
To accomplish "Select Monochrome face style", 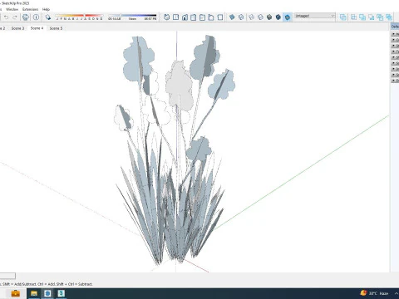I will (288, 17).
